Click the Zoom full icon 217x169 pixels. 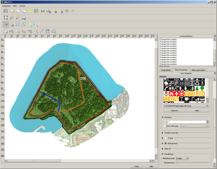tap(6, 17)
